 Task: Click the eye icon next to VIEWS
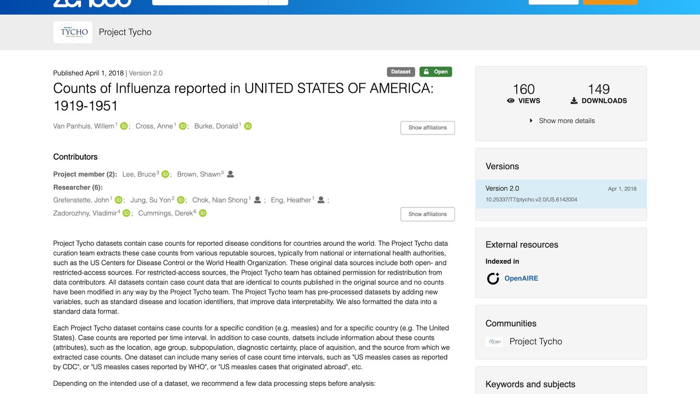[x=511, y=101]
